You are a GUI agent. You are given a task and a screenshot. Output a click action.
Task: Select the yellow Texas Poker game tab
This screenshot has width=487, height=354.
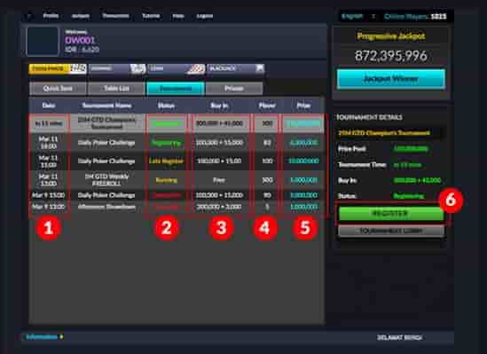pyautogui.click(x=58, y=68)
